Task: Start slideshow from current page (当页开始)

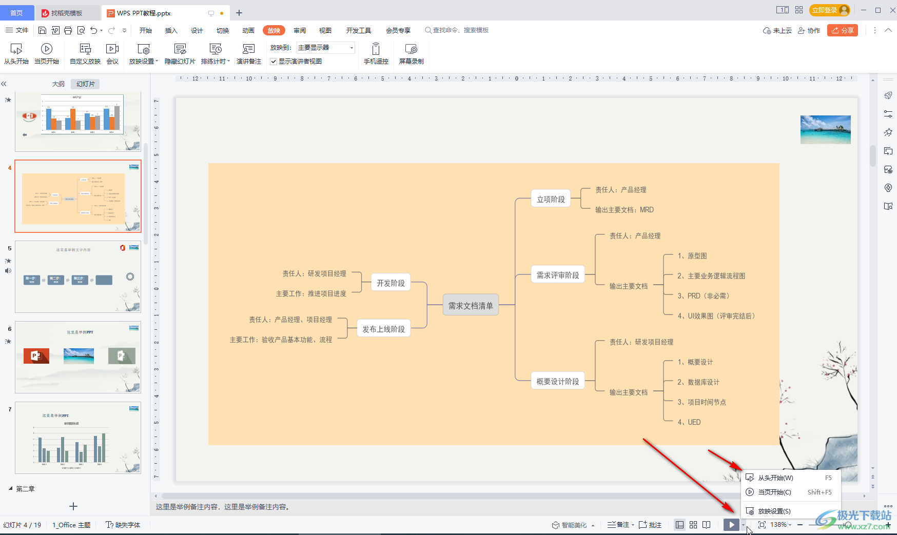Action: (47, 53)
